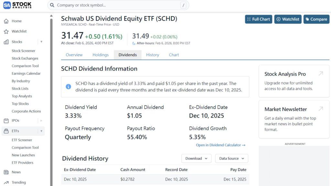Expand the Stocks sidebar section chevron
The width and height of the screenshot is (331, 186).
(41, 41)
